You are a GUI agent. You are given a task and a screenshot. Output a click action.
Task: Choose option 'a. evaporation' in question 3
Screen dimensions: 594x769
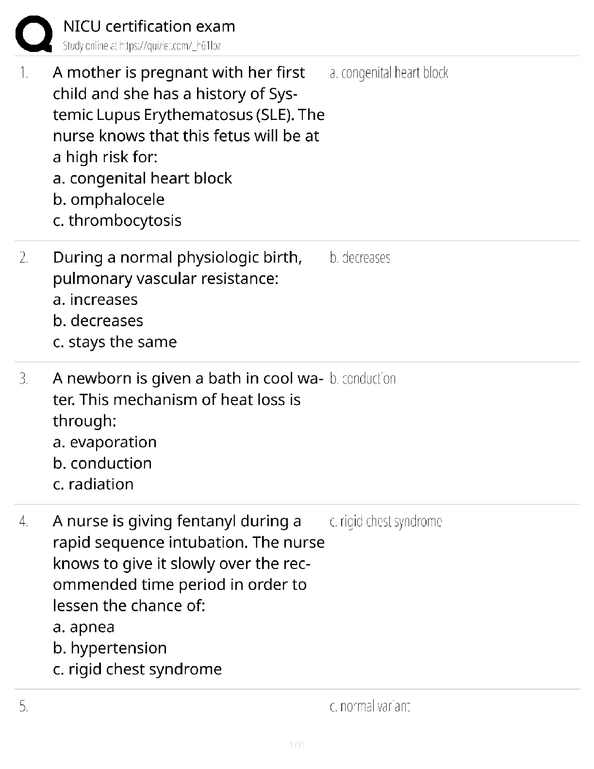(105, 442)
